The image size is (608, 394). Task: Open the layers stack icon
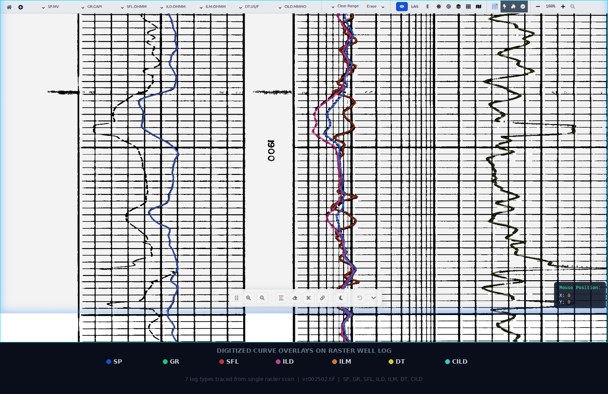(x=458, y=7)
